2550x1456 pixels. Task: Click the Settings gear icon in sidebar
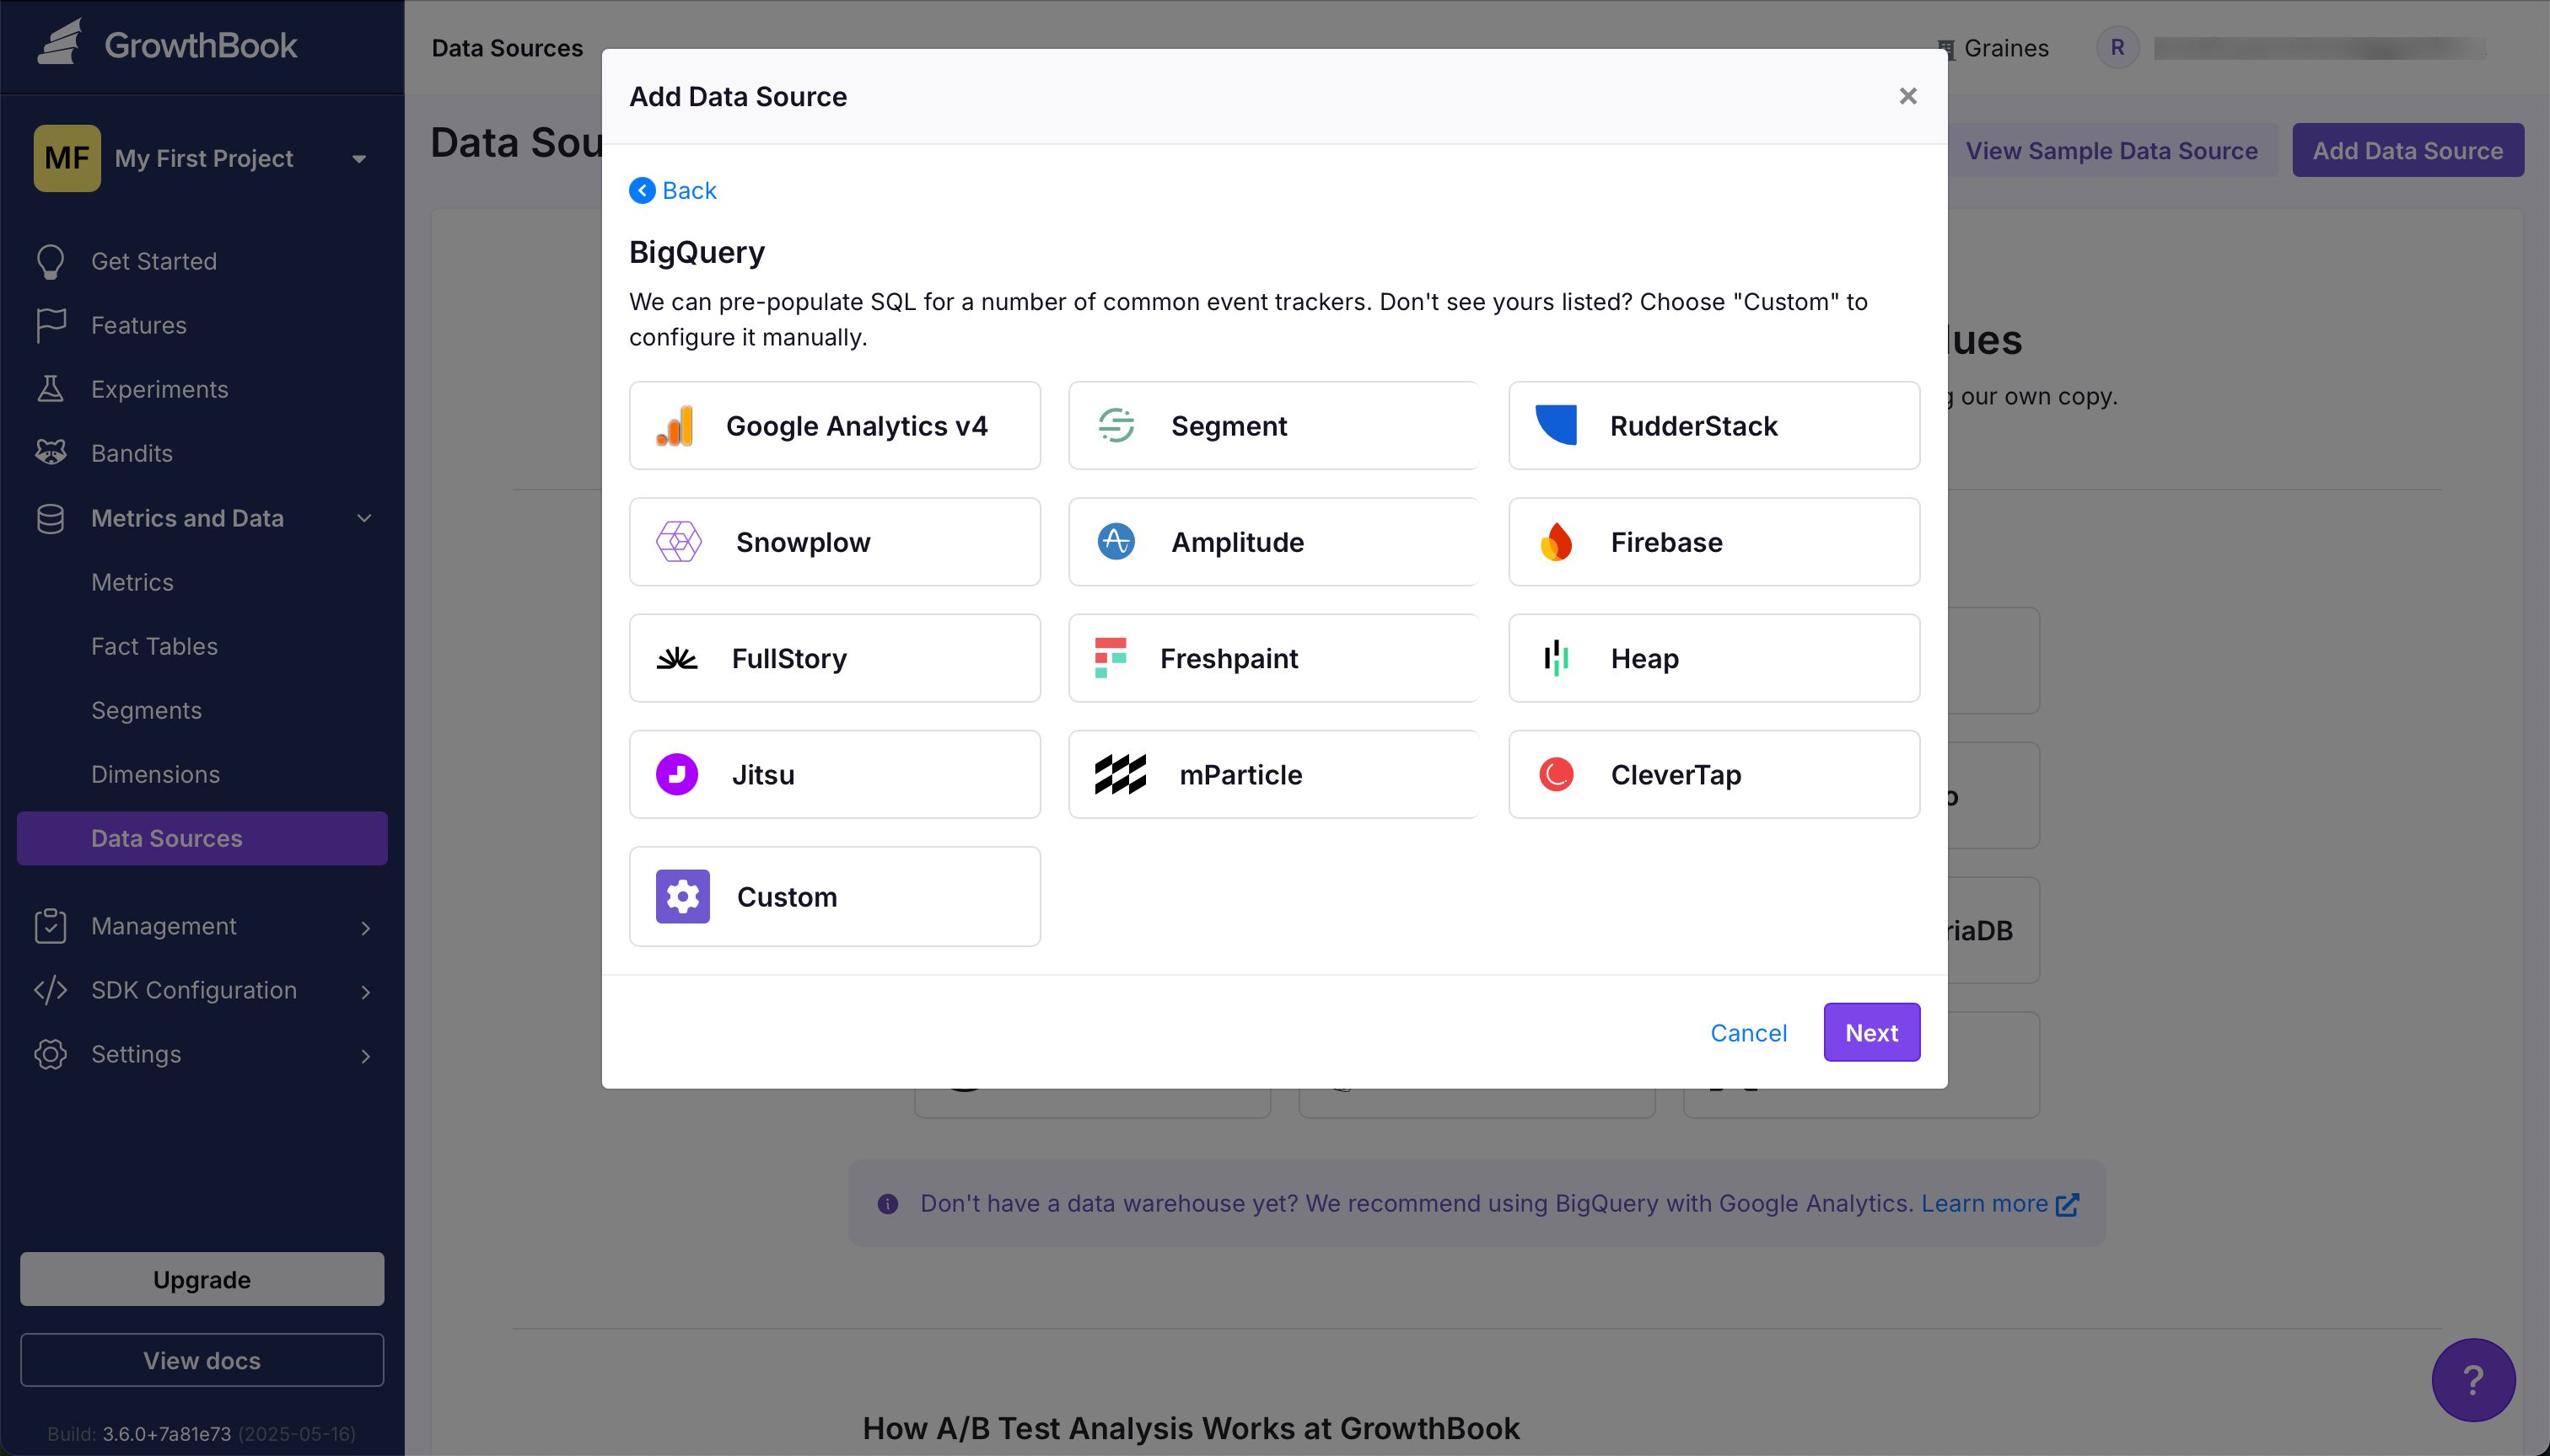tap(50, 1054)
